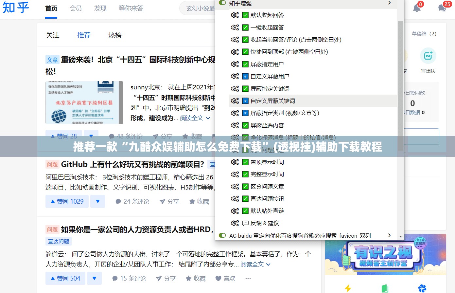Select 自定义屏蔽关键词 menu entry
Image resolution: width=455 pixels, height=293 pixels.
(313, 101)
